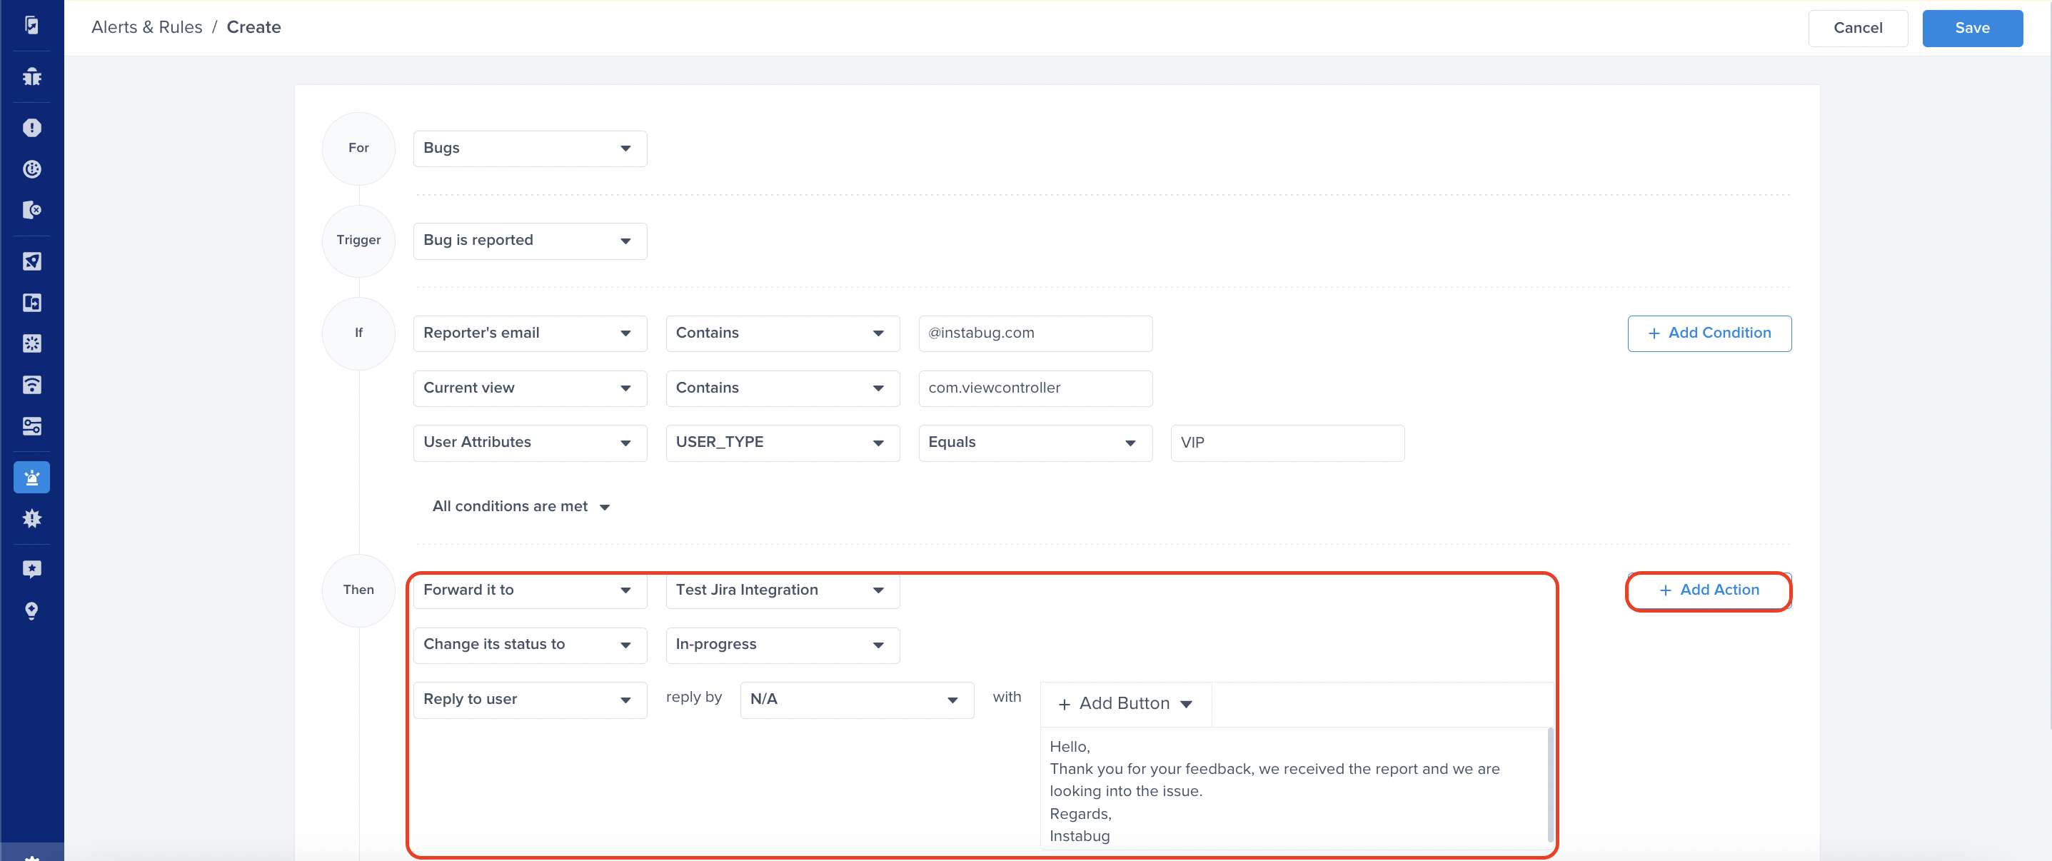Click the Add Action button

point(1709,590)
